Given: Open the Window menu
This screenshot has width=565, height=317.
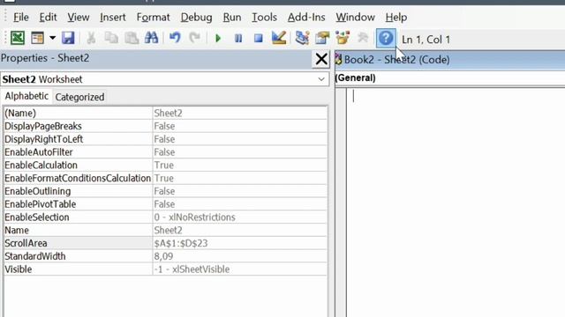Looking at the screenshot, I should [x=355, y=17].
